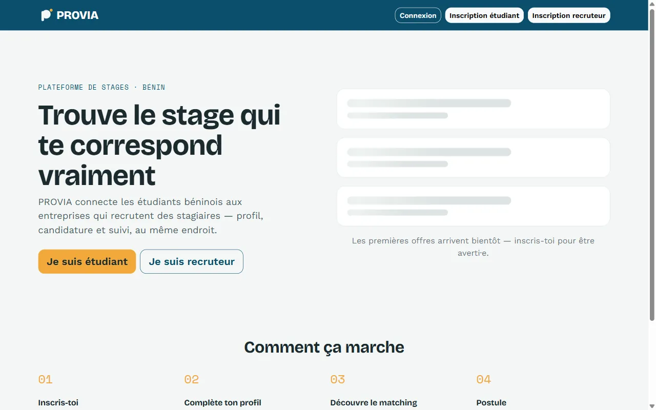Click the "Inscris-toi" step title
Image resolution: width=656 pixels, height=410 pixels.
tap(58, 402)
